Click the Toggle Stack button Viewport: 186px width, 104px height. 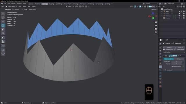179,49
